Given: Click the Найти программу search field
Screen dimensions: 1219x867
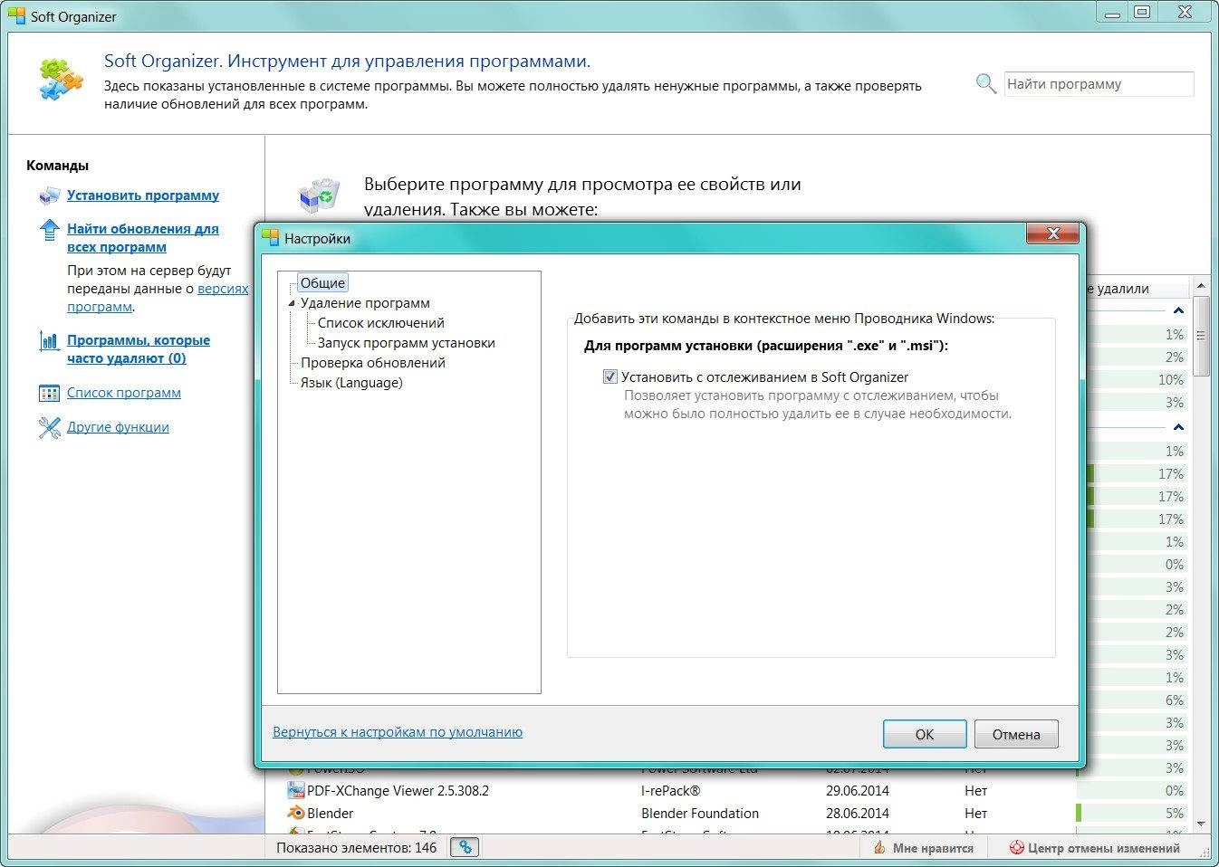Looking at the screenshot, I should click(1099, 84).
